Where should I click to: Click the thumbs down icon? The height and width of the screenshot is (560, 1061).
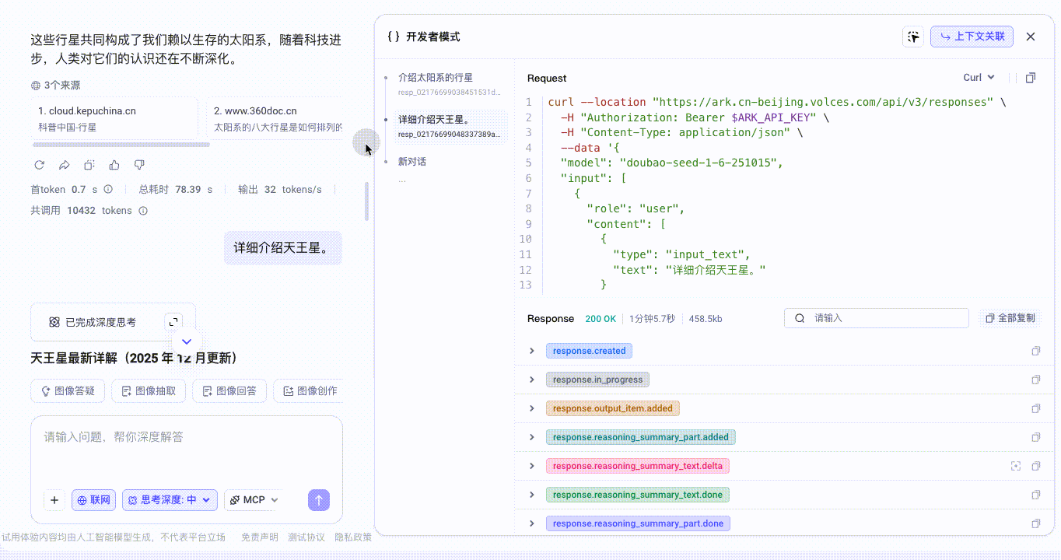[x=139, y=165]
